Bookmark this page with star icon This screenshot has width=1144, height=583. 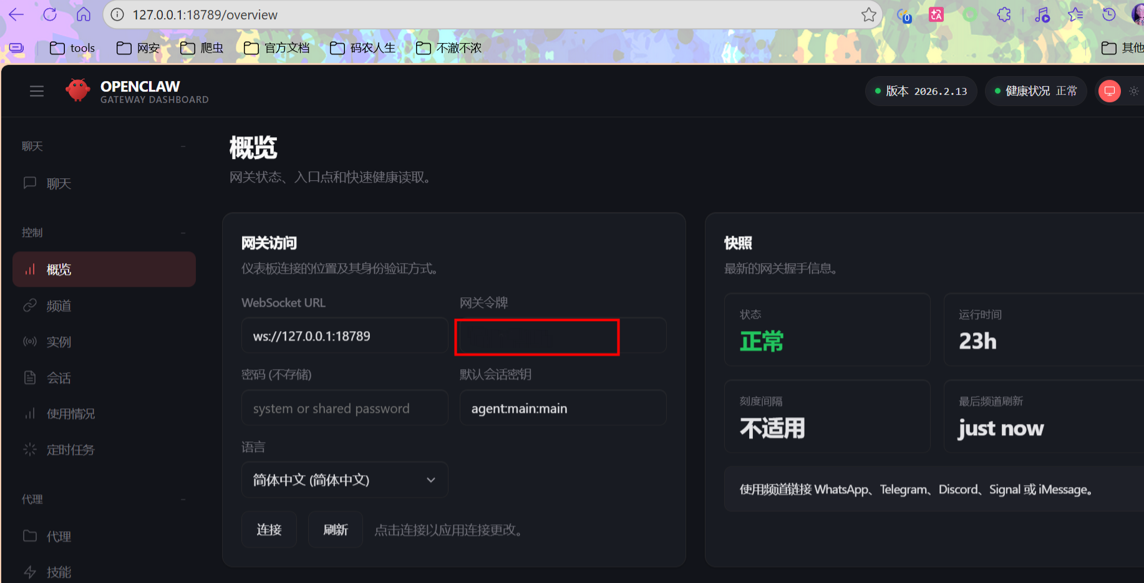coord(868,15)
